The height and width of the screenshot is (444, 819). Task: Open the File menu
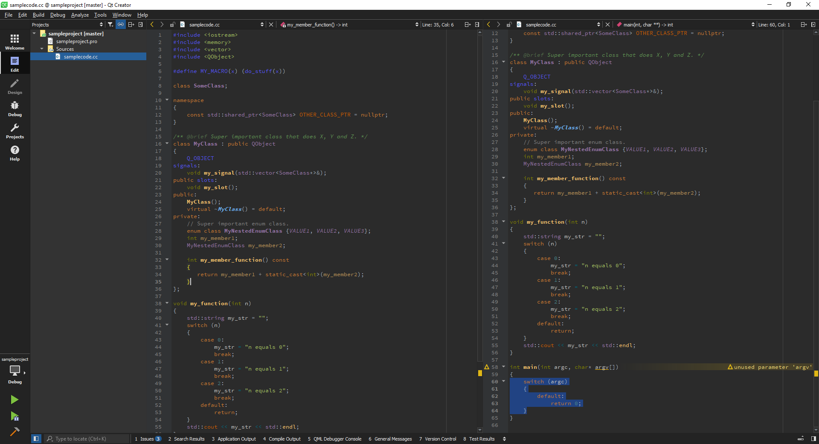click(x=9, y=15)
